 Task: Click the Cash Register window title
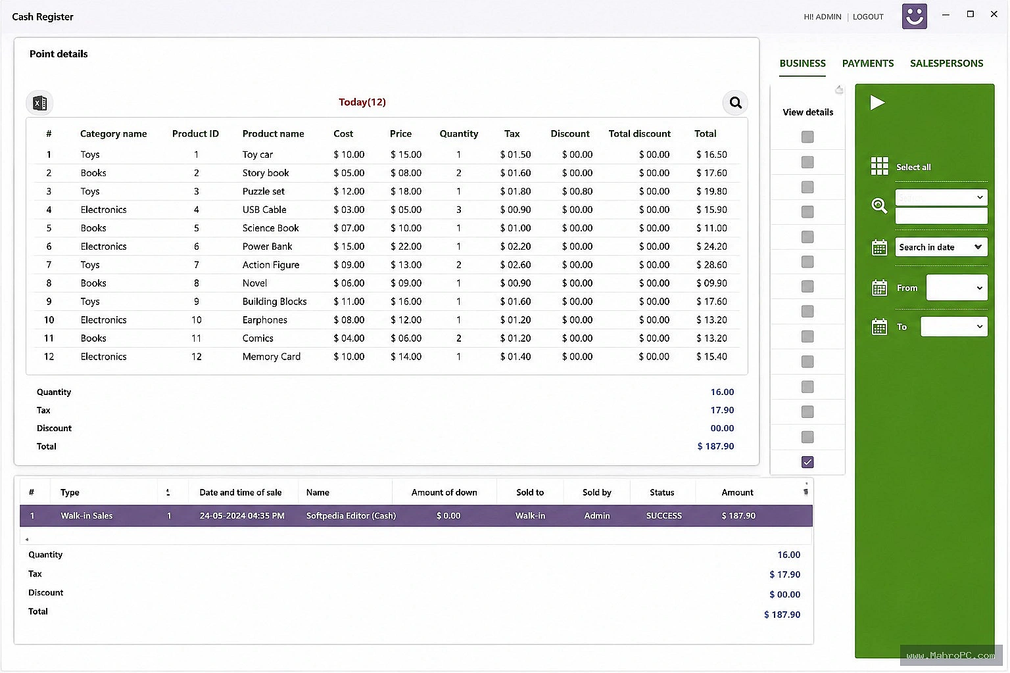click(43, 16)
